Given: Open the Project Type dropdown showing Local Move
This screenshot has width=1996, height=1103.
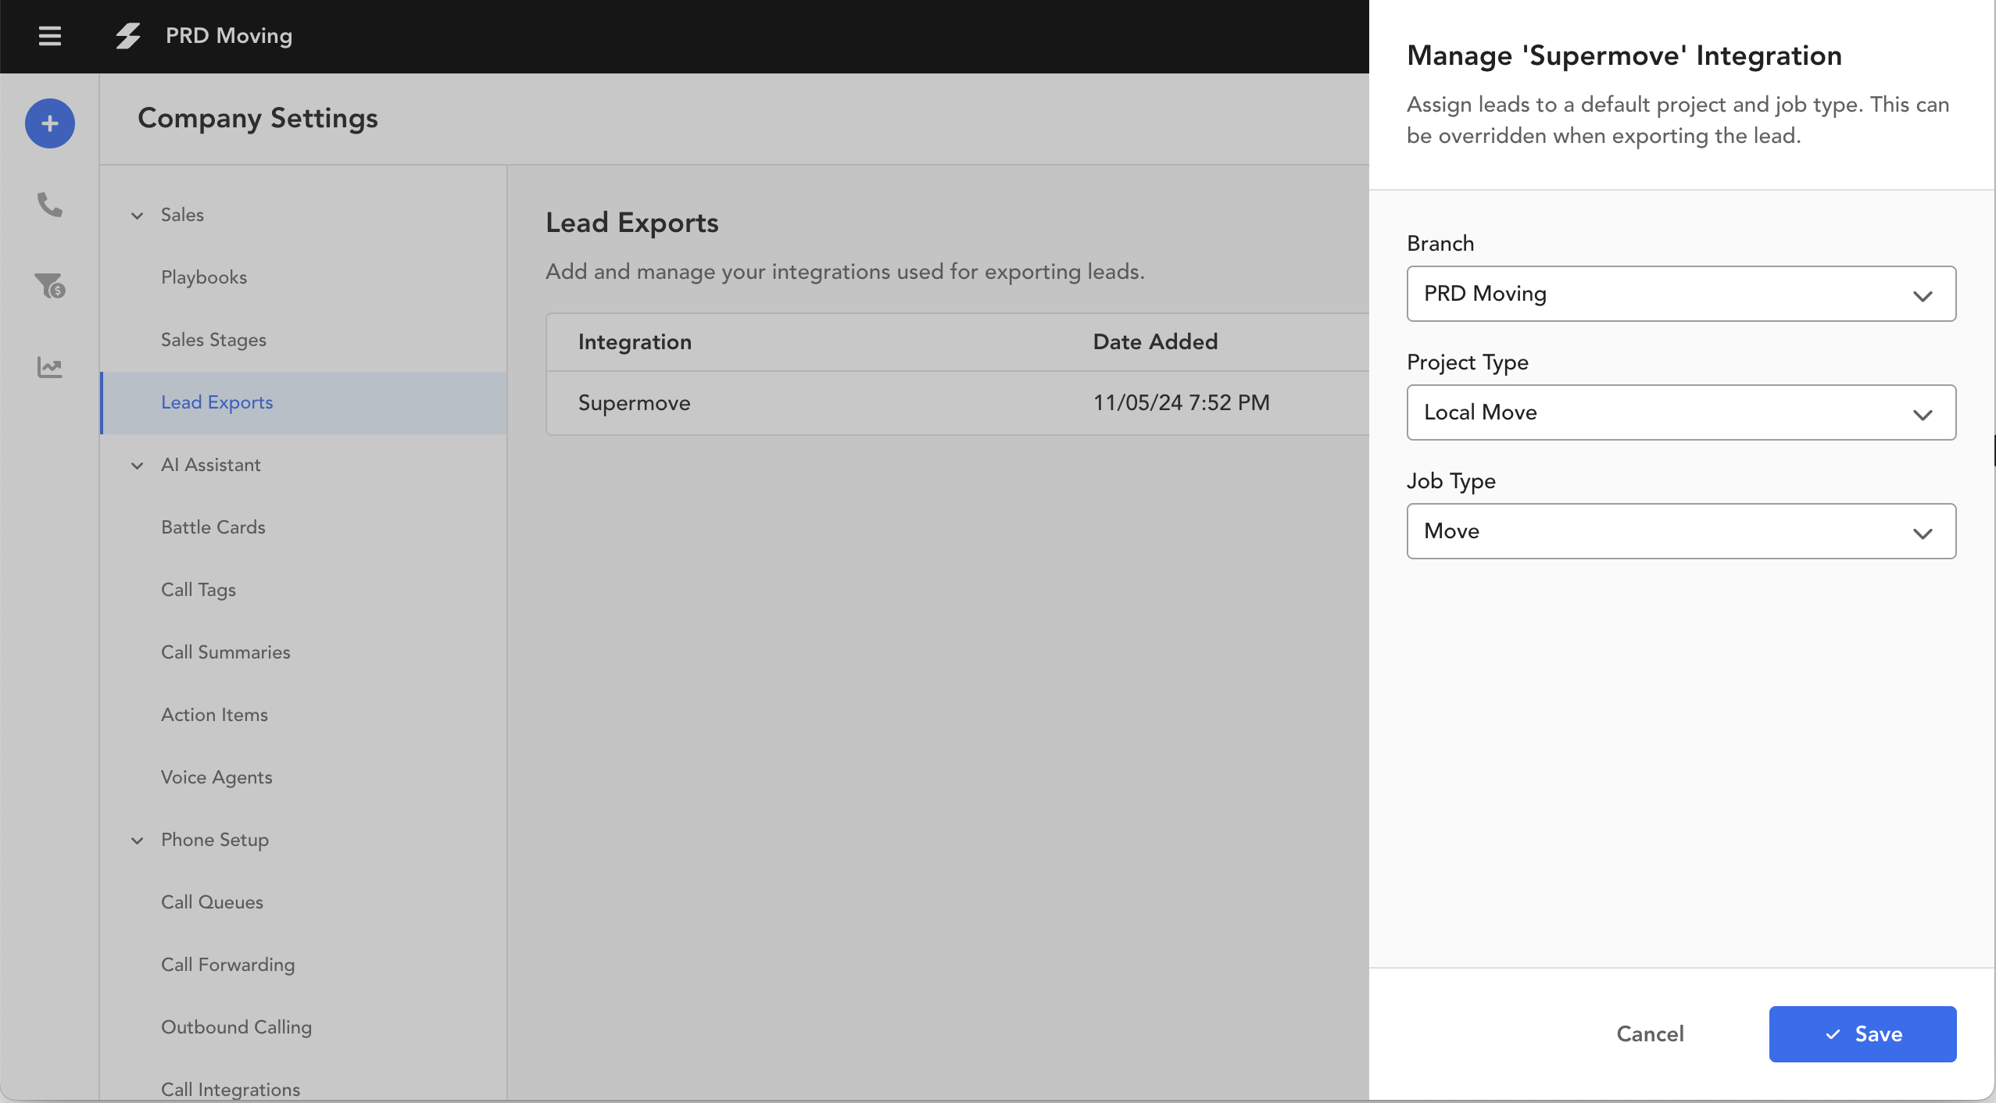Looking at the screenshot, I should [x=1679, y=412].
